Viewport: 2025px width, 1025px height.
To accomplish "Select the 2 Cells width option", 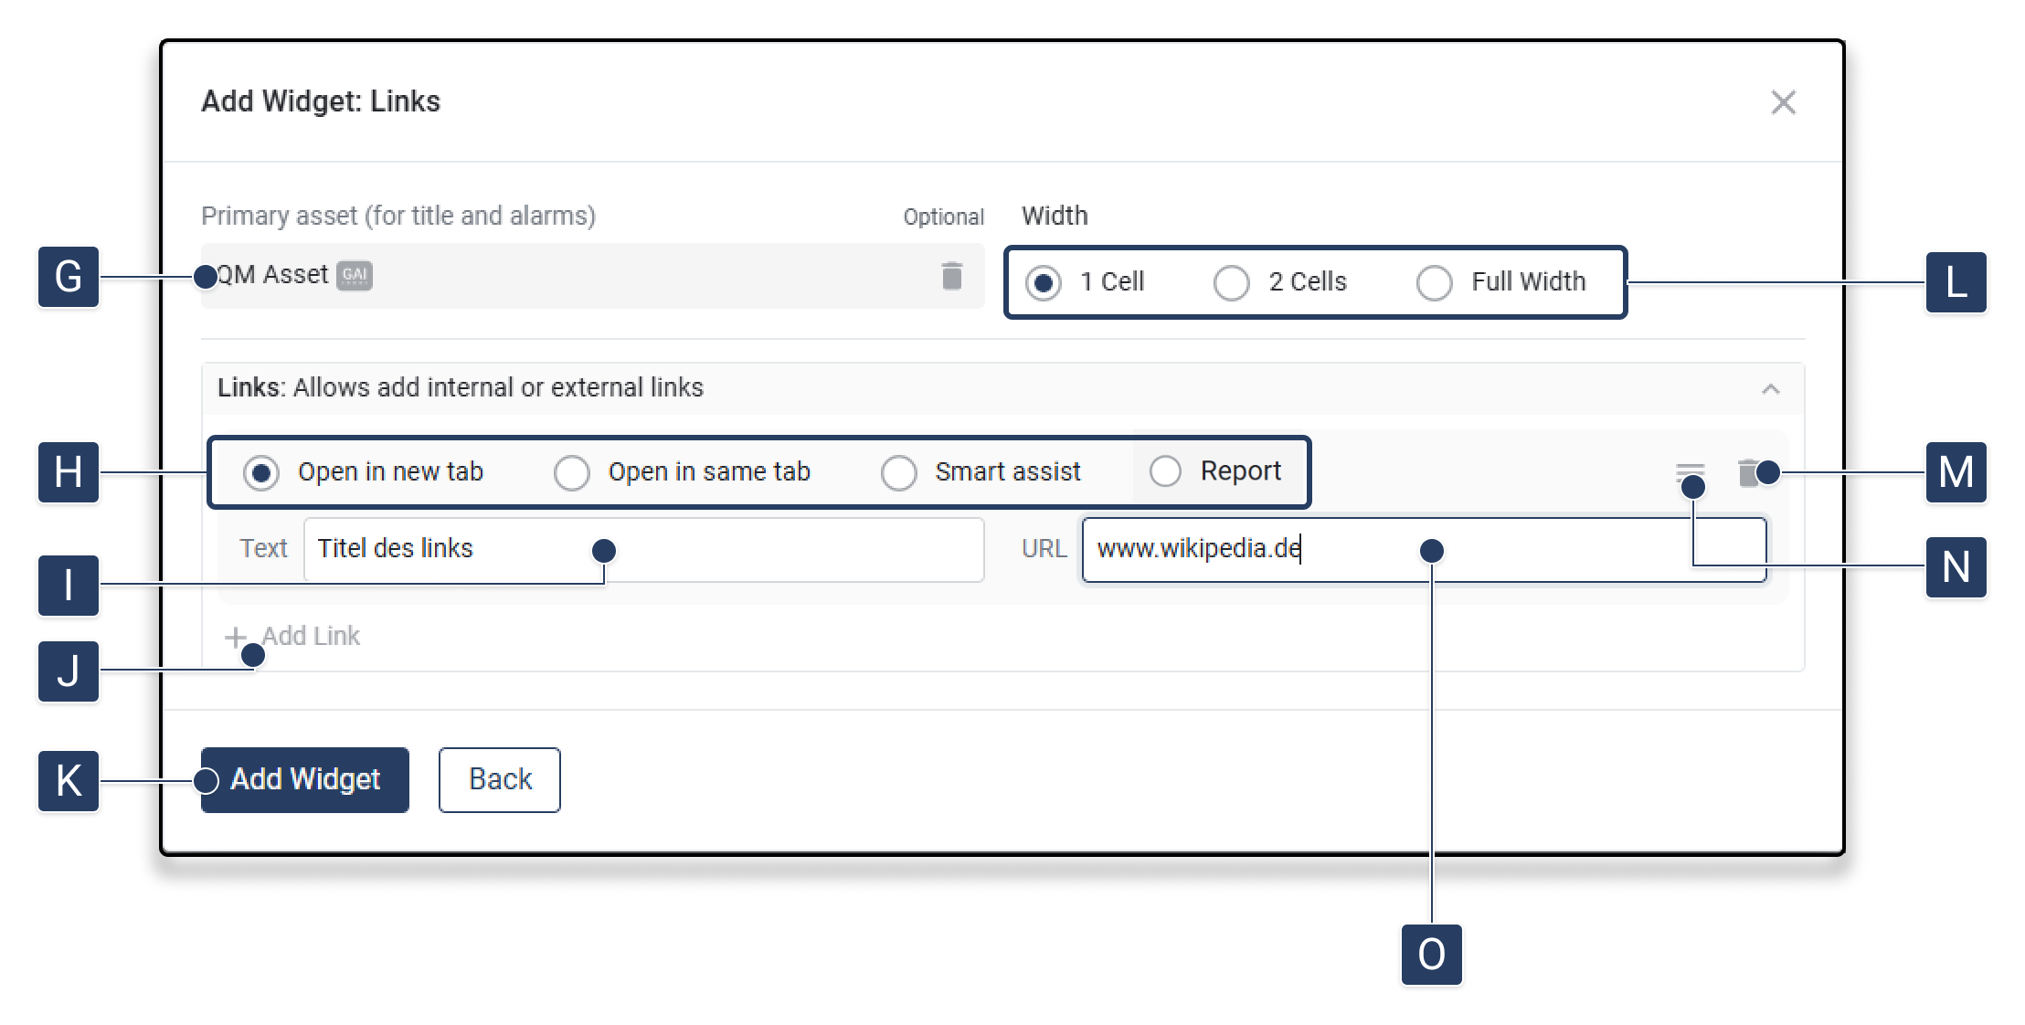I will coord(1231,282).
